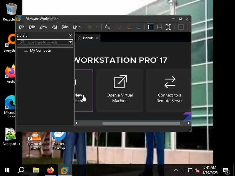Open the Help menu
The width and height of the screenshot is (235, 176).
[77, 27]
